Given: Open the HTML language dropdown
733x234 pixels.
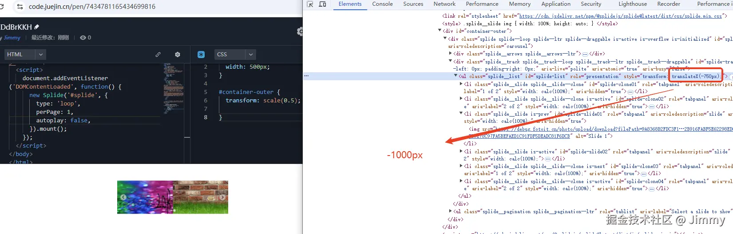Looking at the screenshot, I should 25,55.
